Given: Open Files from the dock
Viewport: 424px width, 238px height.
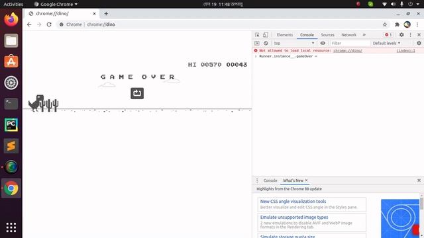Looking at the screenshot, I should point(11,40).
